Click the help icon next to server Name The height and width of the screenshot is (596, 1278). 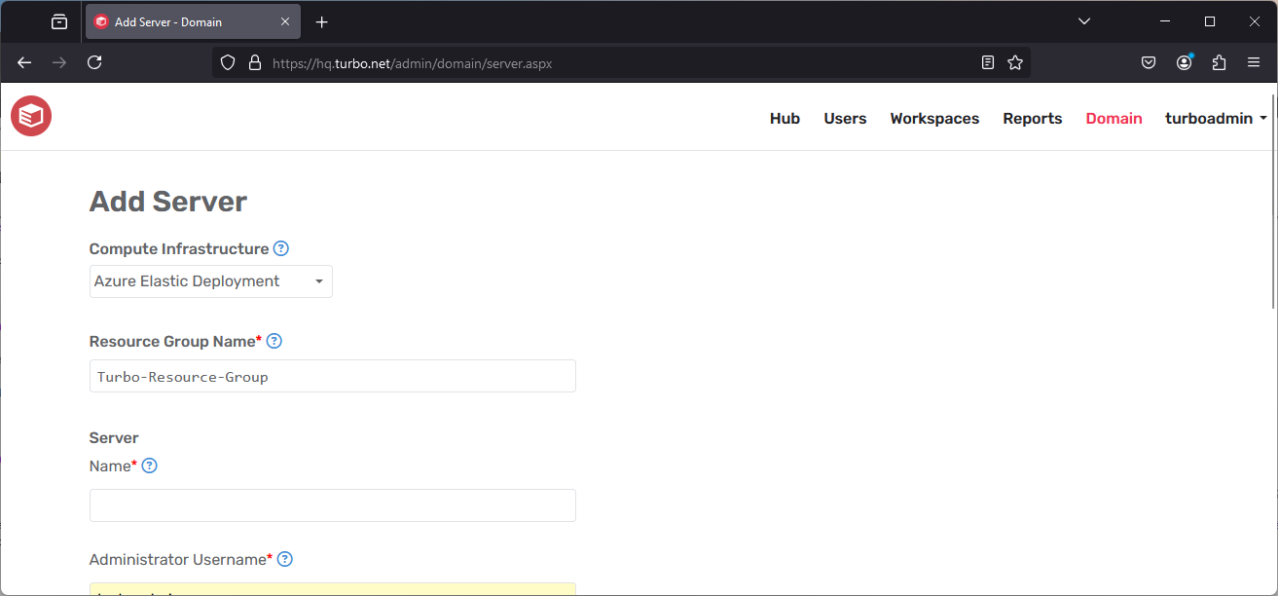pyautogui.click(x=149, y=466)
